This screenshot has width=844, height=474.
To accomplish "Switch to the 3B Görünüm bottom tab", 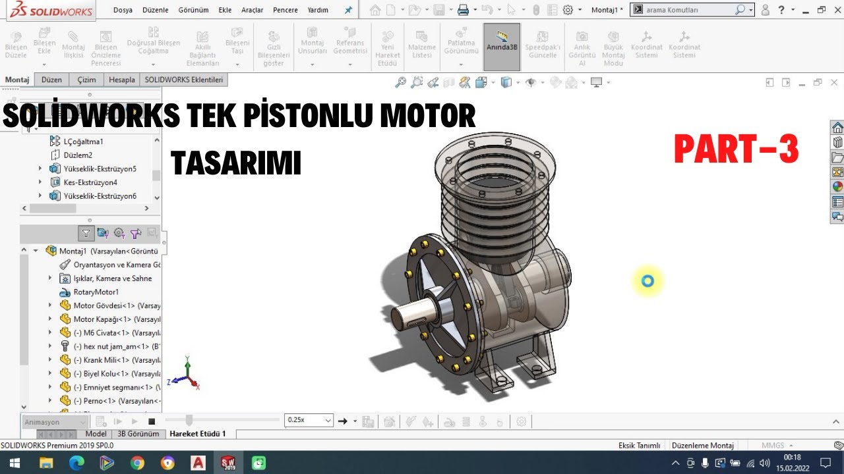I will [x=138, y=434].
